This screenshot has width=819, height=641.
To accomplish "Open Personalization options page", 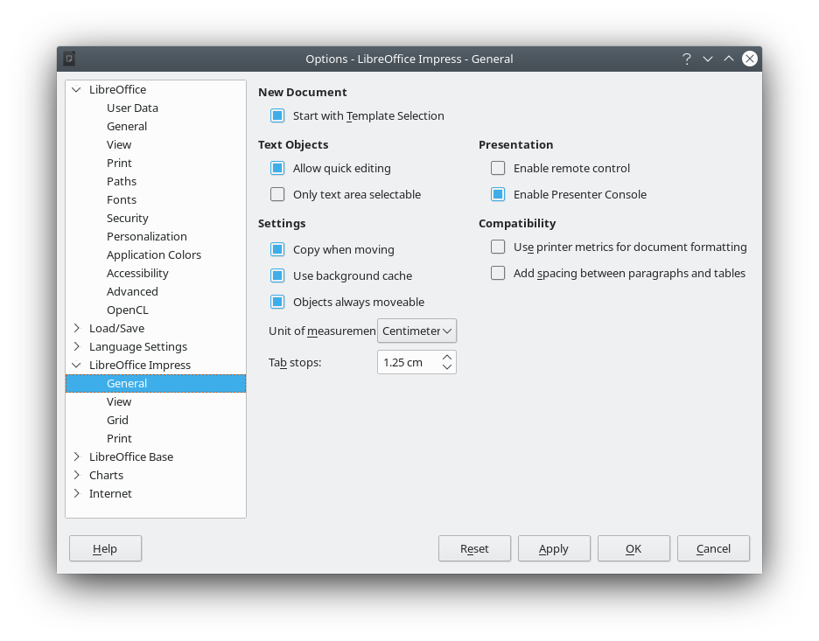I will pos(147,236).
